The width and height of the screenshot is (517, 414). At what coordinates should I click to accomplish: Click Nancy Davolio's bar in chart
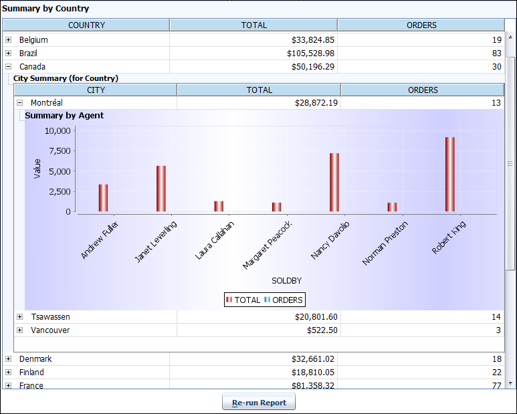click(x=334, y=183)
